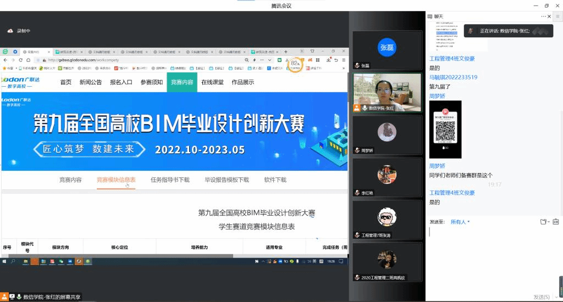The image size is (563, 302).
Task: Click Windows Start button in shared screen
Action: [x=4, y=262]
